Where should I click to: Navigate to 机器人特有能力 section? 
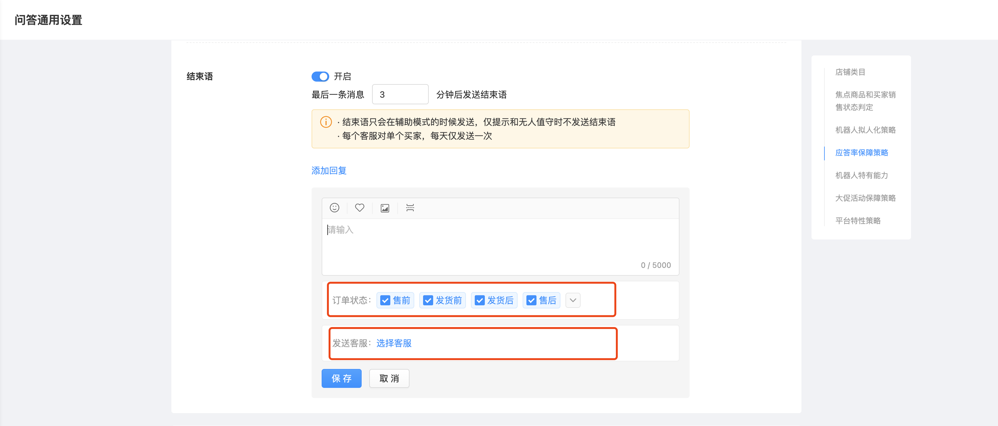[862, 175]
